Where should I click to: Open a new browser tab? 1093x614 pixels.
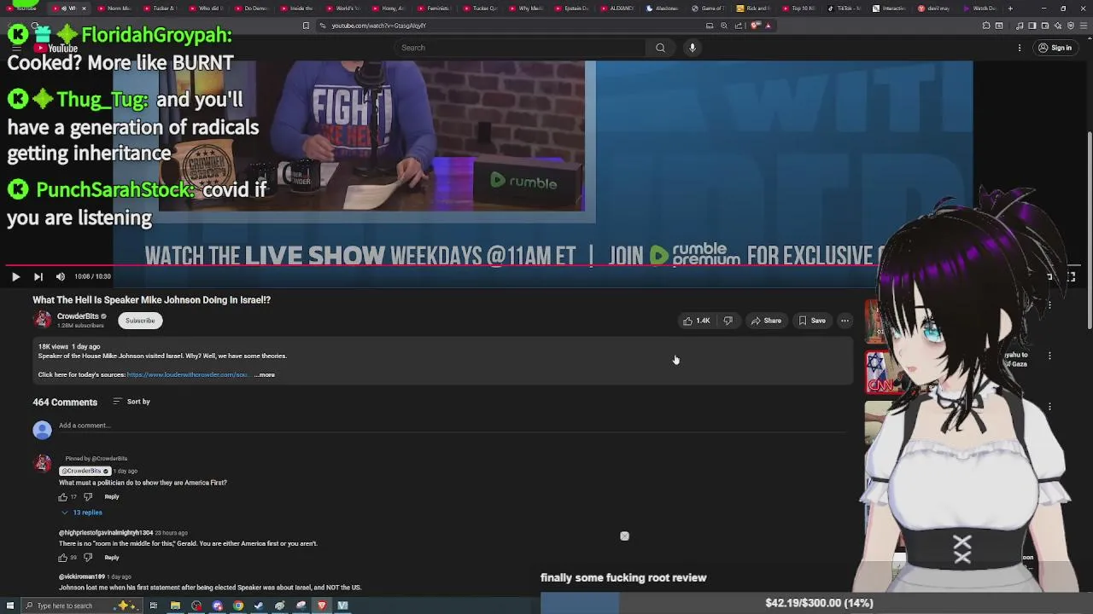click(1010, 9)
